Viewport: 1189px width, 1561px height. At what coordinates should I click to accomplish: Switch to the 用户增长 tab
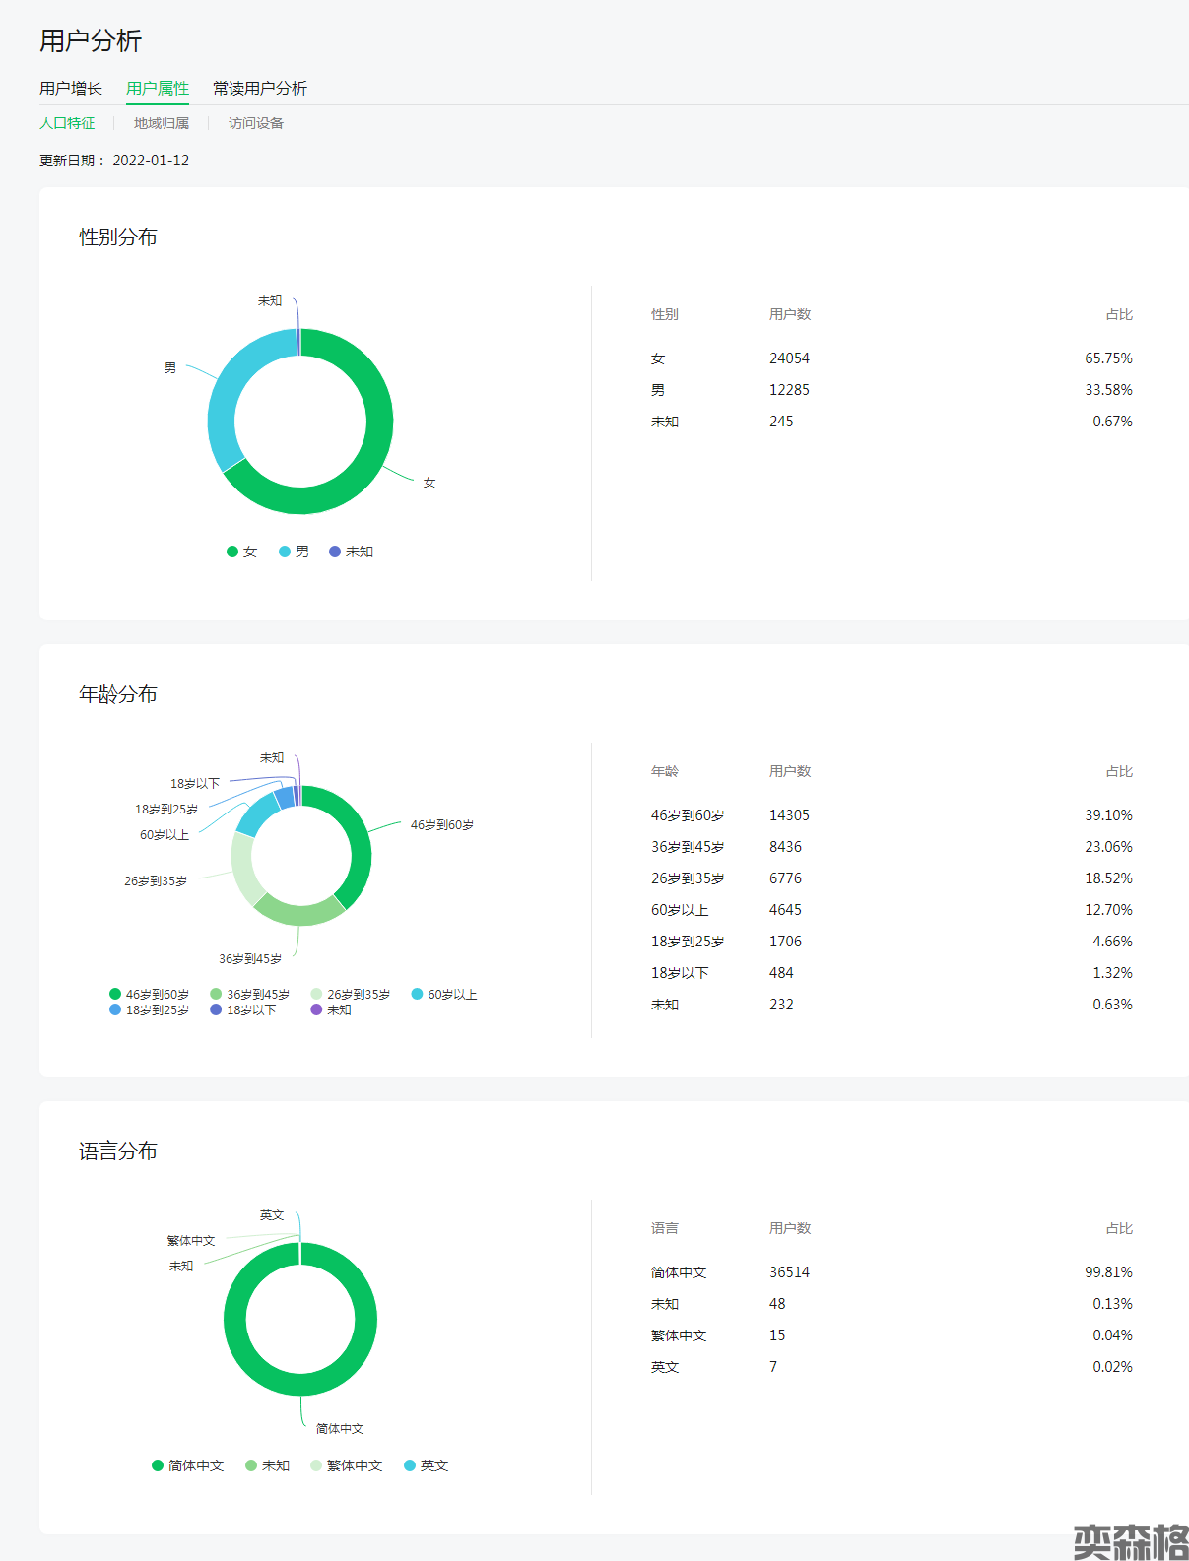(71, 89)
